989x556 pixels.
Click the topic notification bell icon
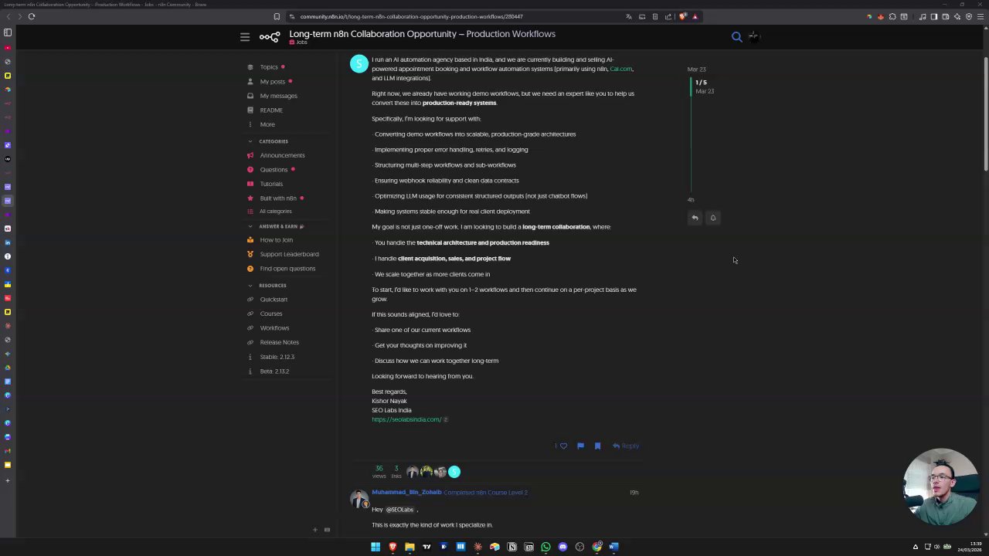[713, 218]
